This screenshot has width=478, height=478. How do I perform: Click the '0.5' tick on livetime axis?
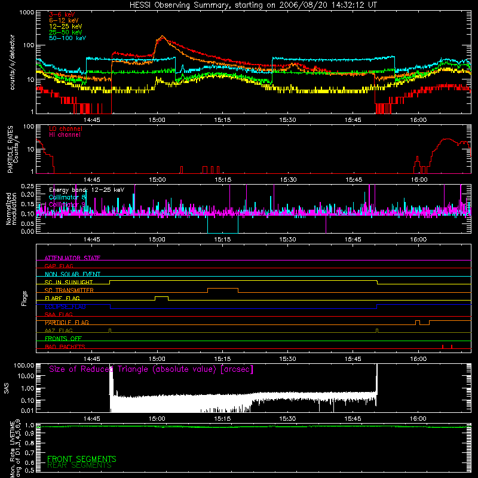pyautogui.click(x=29, y=471)
